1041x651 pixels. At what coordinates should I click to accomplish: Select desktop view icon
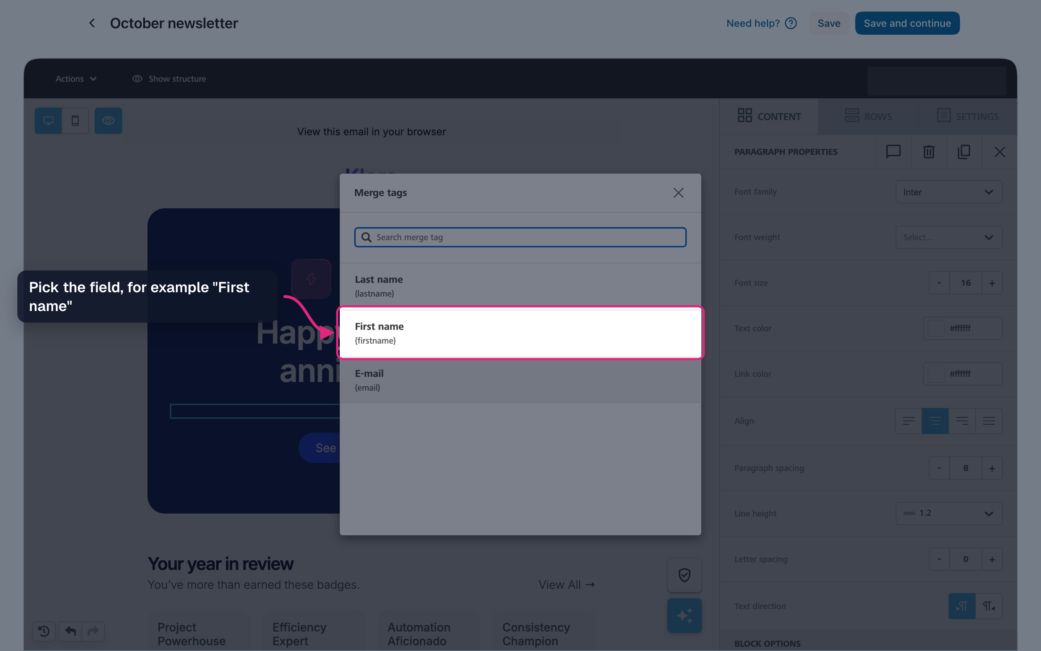tap(48, 120)
